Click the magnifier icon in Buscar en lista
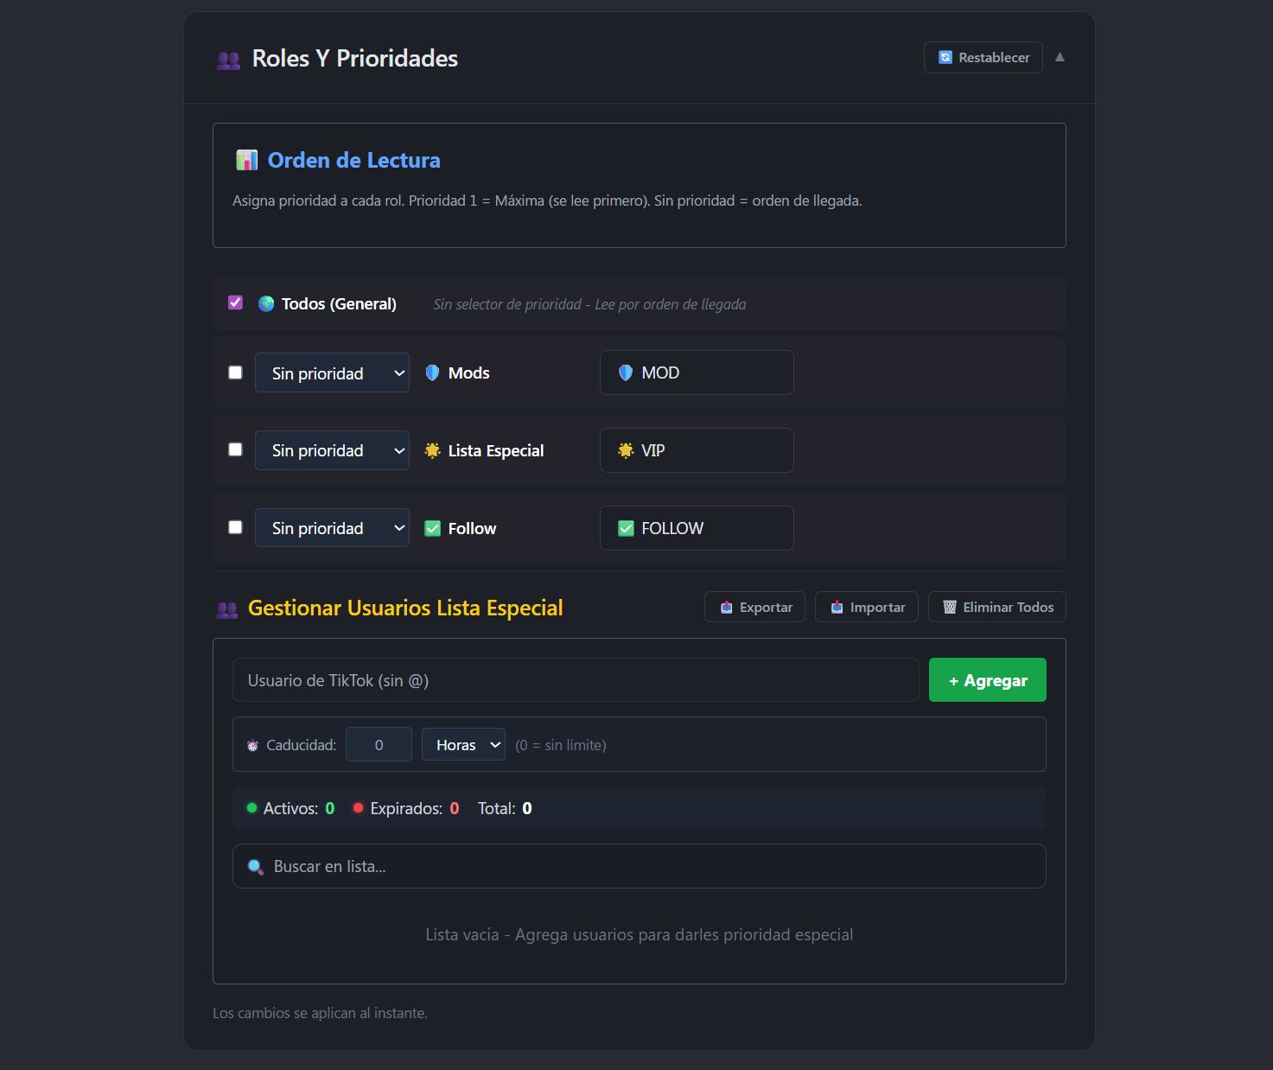Image resolution: width=1273 pixels, height=1070 pixels. (256, 865)
